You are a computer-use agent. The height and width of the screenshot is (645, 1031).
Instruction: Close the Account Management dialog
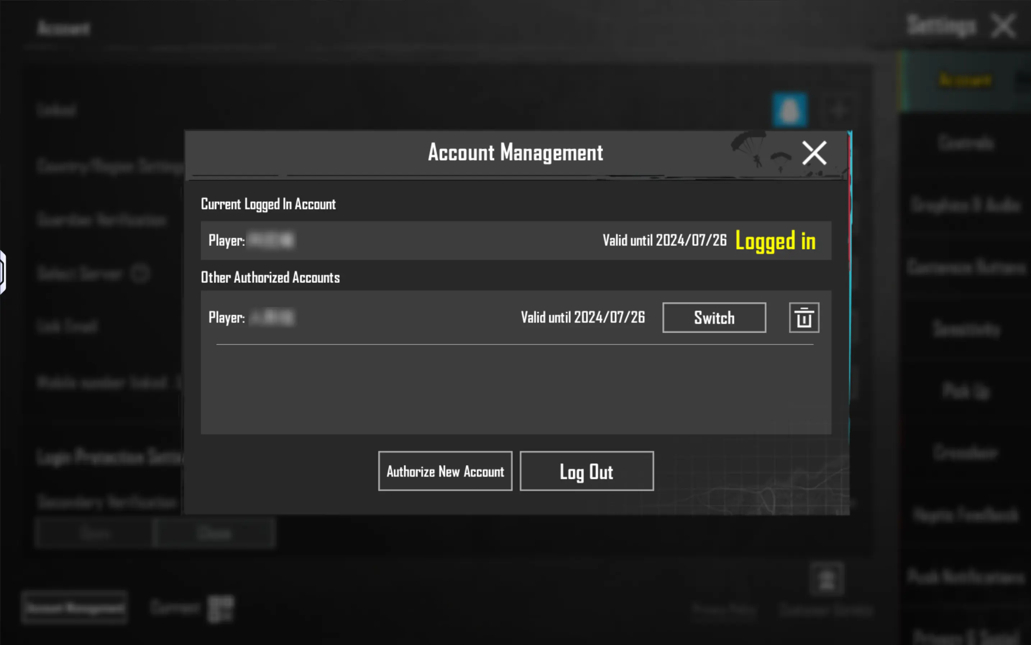814,153
